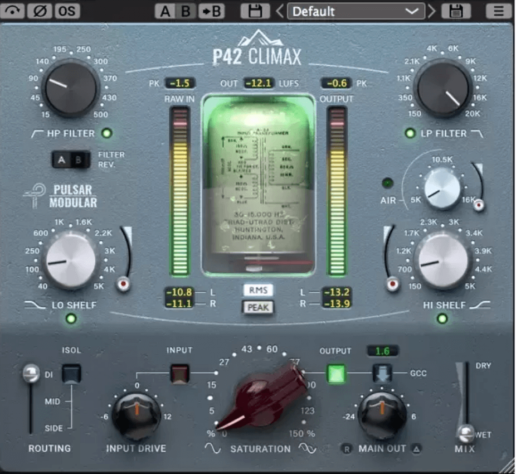Enable the green Output saturation switch
Image resolution: width=516 pixels, height=474 pixels.
(337, 373)
